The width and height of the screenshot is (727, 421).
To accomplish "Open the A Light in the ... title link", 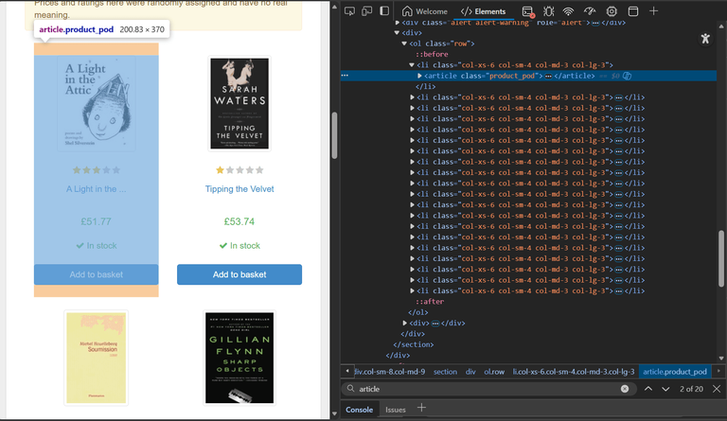I will 96,189.
